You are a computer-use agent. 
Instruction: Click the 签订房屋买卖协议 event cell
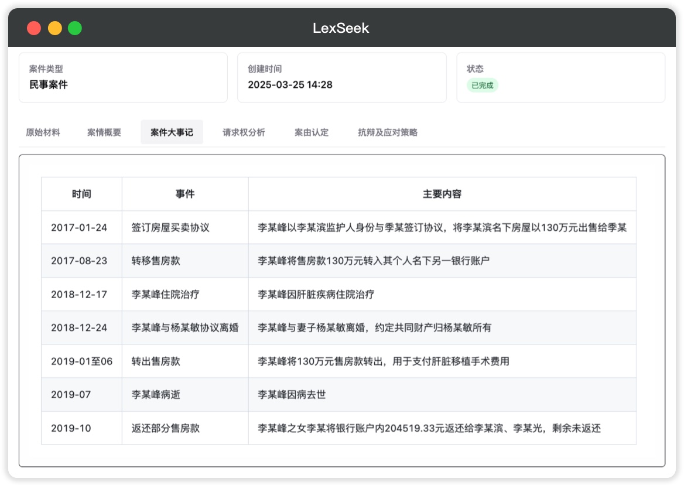tap(170, 227)
